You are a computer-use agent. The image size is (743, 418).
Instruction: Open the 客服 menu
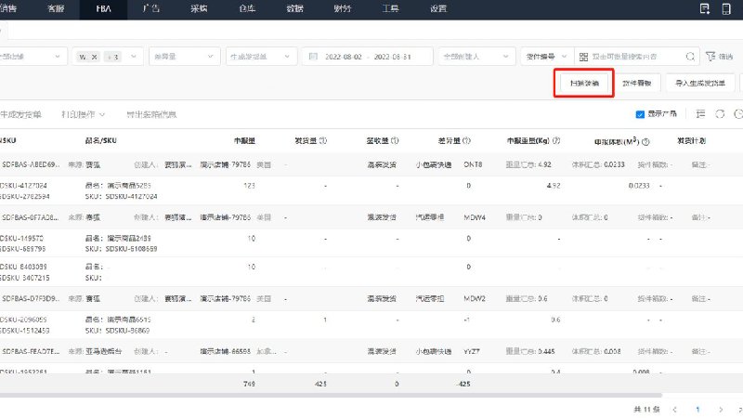(x=56, y=8)
